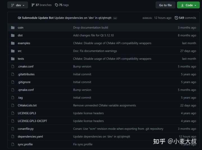Open 'Doc: Fix documentation warnings' commit

(95, 51)
